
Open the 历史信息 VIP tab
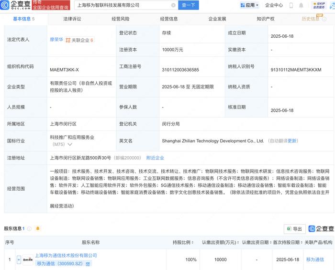coord(311,19)
